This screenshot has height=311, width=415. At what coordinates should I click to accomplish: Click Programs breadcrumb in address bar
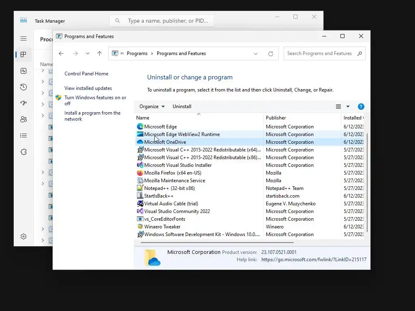137,53
